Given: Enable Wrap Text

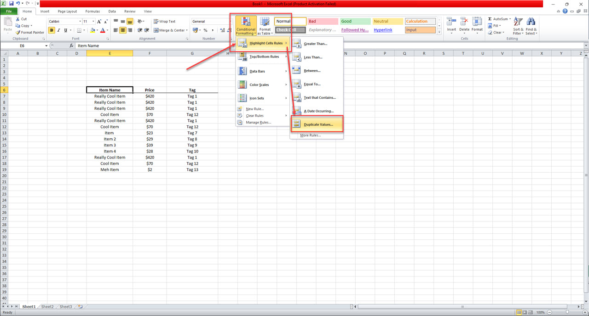Looking at the screenshot, I should click(x=163, y=21).
